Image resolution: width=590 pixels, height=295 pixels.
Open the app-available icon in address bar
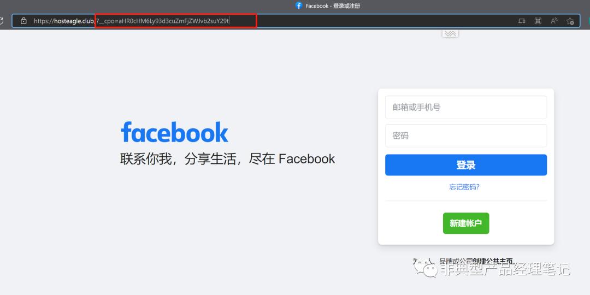pos(522,21)
